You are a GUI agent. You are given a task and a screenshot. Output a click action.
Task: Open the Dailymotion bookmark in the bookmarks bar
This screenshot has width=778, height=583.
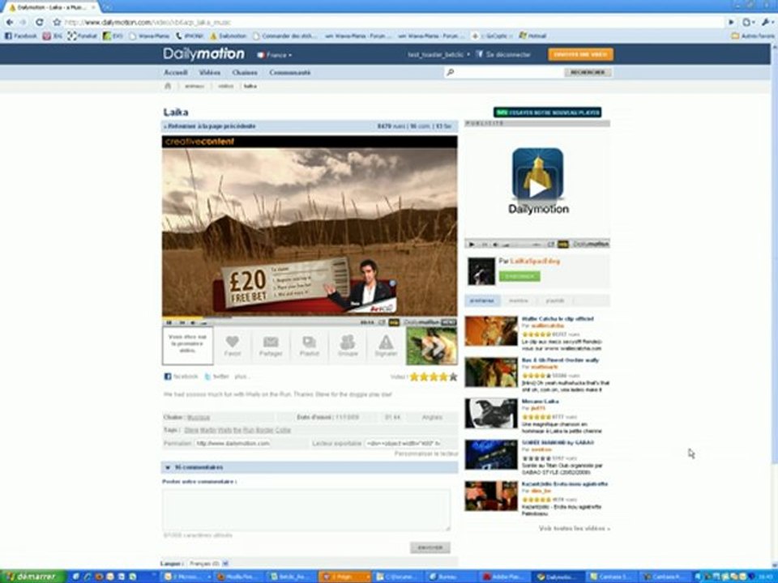(x=229, y=36)
